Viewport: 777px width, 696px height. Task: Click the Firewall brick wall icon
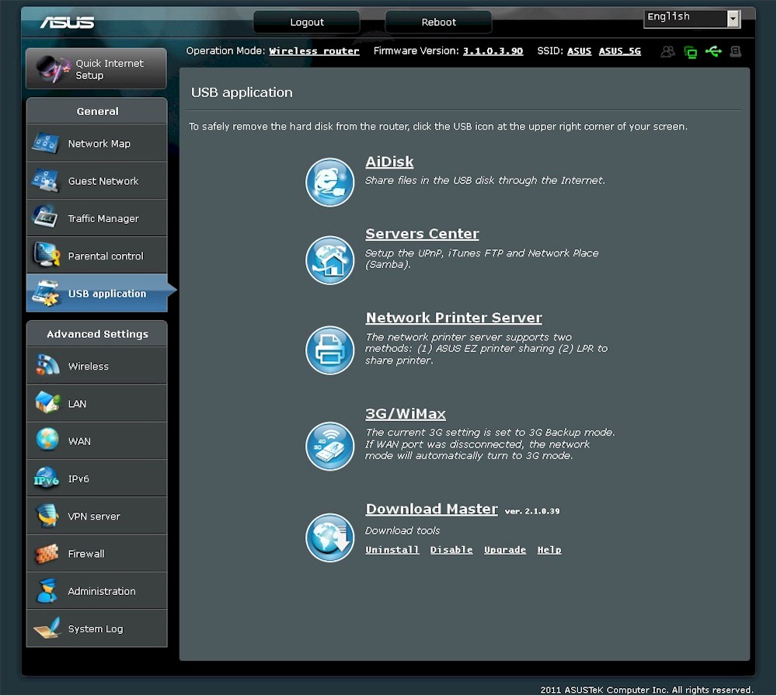(47, 553)
